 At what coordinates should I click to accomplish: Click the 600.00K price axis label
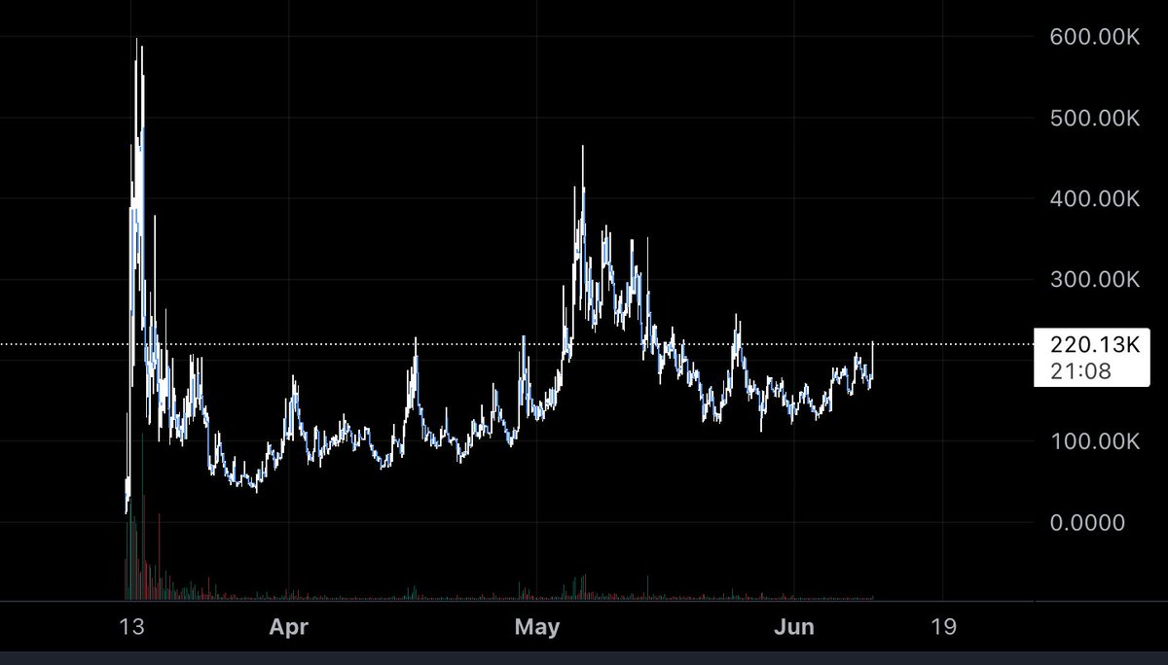(x=1095, y=38)
